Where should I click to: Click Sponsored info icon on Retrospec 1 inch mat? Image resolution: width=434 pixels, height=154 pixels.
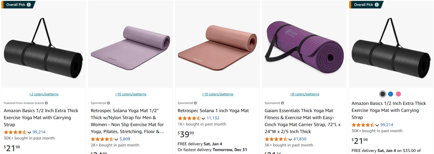195,103
